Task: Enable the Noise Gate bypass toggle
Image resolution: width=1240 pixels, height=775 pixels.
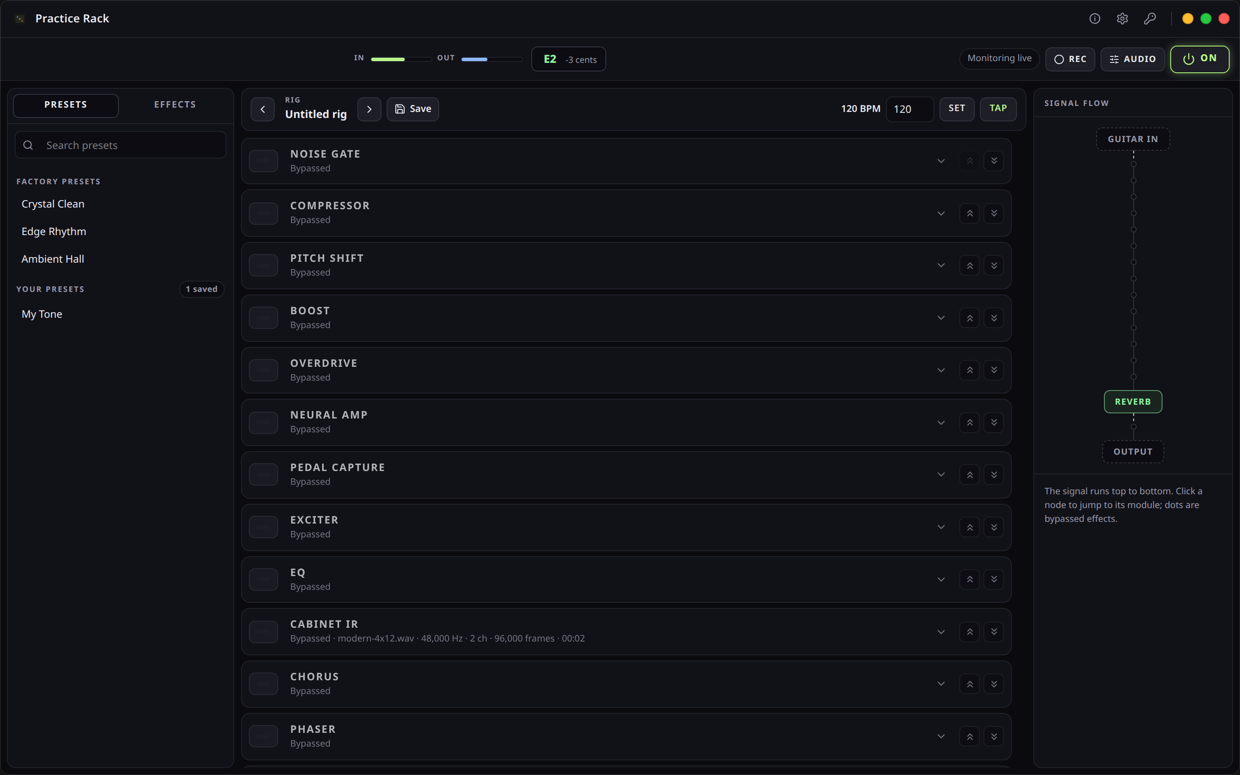Action: pos(263,161)
